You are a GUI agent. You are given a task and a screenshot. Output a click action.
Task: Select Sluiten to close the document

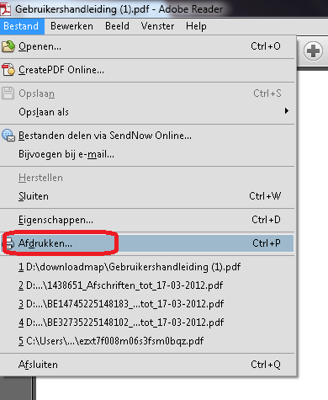click(x=147, y=196)
